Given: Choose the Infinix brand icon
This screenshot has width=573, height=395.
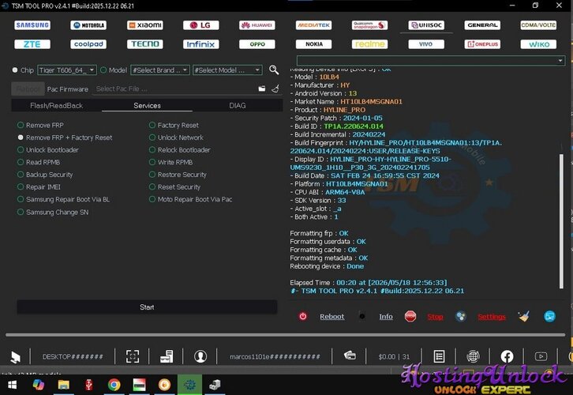Looking at the screenshot, I should pyautogui.click(x=201, y=44).
